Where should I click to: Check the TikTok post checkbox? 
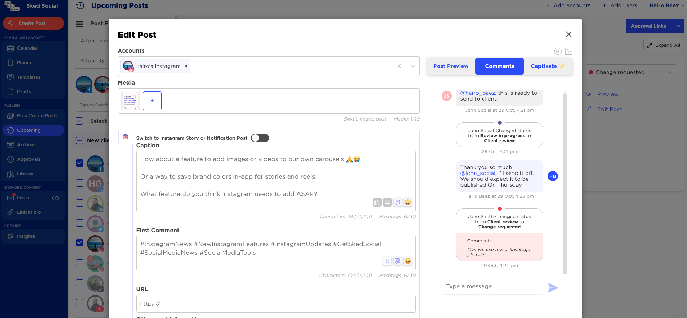coord(80,283)
